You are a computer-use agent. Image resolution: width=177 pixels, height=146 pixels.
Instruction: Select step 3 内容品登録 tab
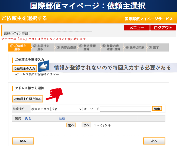click(x=66, y=47)
